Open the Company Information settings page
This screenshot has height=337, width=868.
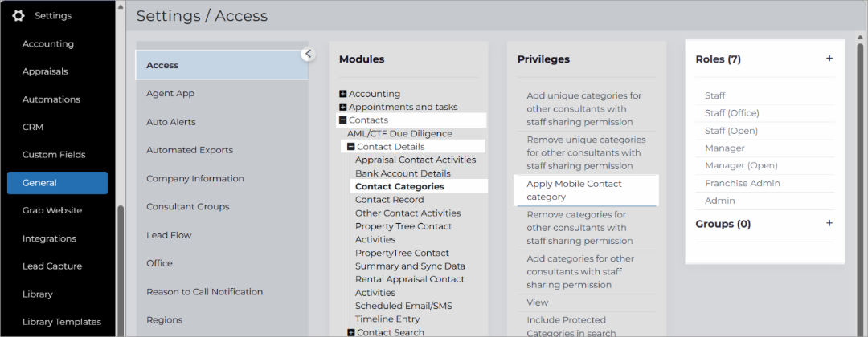click(195, 178)
